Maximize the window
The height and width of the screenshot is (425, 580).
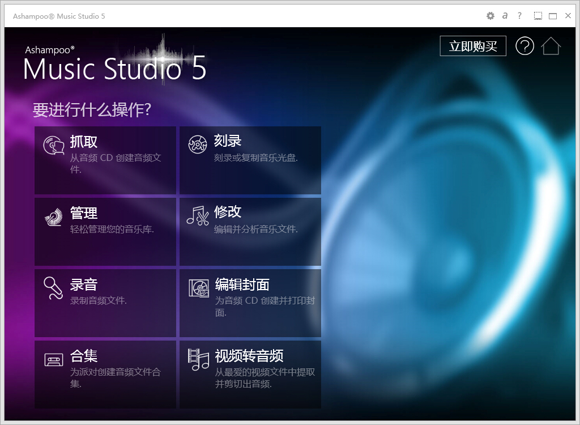[x=553, y=16]
